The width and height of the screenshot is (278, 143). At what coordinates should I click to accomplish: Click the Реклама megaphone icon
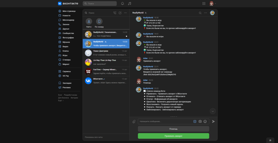click(x=60, y=88)
